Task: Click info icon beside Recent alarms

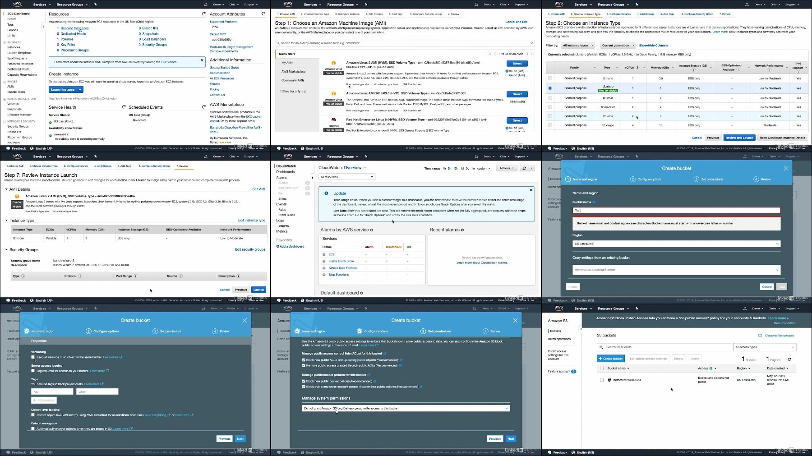Action: click(x=462, y=230)
